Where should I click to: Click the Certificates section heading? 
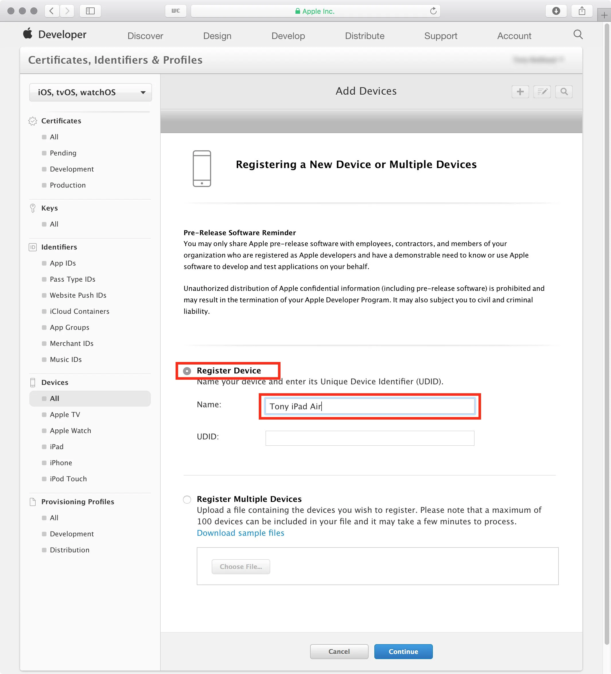tap(61, 121)
